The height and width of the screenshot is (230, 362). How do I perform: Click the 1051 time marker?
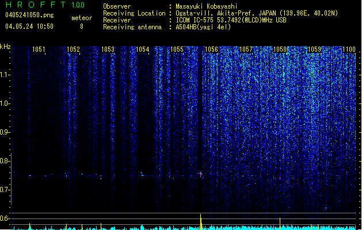39,49
